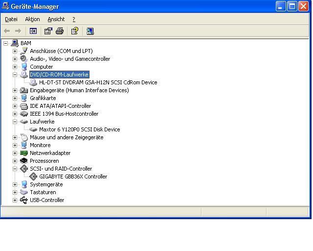Click the Grafikkarte category icon

[24, 98]
